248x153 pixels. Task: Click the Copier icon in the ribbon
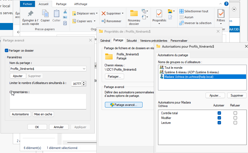coord(45,13)
